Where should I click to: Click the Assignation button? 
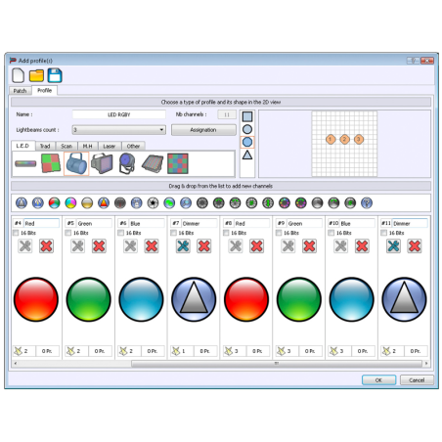[203, 130]
